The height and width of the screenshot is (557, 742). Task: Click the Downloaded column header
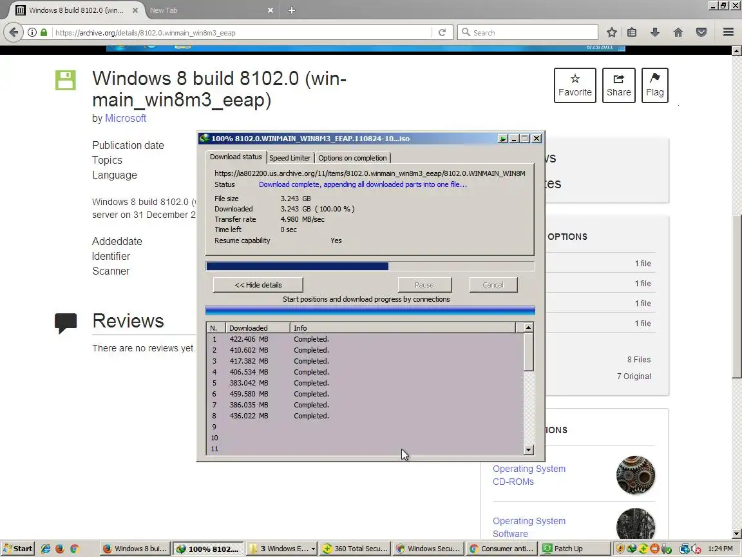[x=258, y=327]
